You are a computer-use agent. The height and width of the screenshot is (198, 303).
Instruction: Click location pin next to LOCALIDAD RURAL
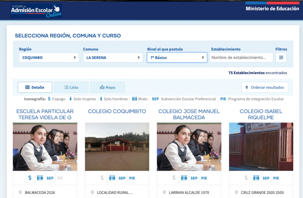tap(92, 192)
